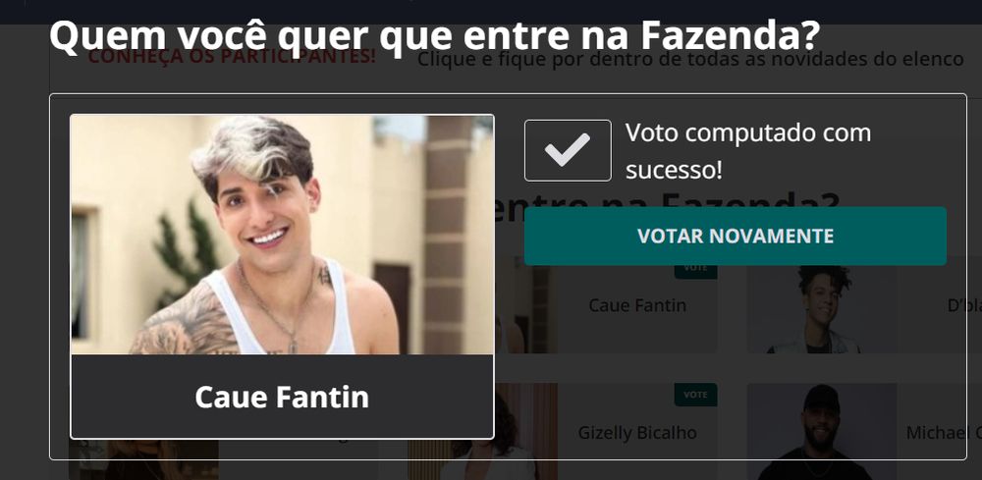Click the partially visible Michael name label
982x480 pixels.
point(944,433)
